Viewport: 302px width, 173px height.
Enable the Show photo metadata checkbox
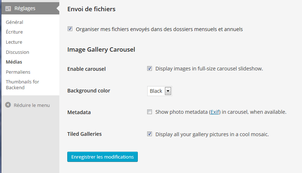[x=149, y=112]
